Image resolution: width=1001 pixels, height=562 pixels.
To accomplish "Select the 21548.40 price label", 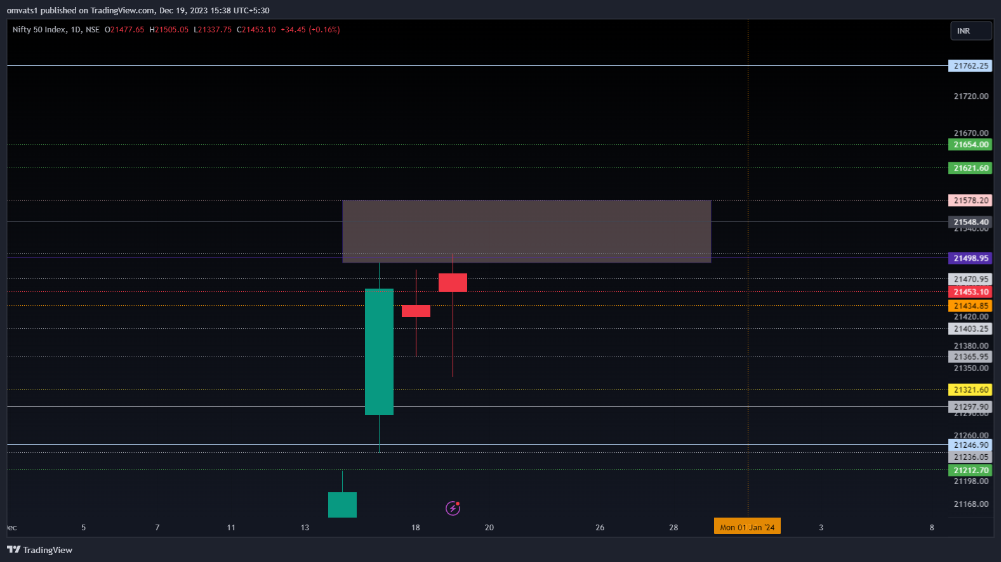I will click(x=970, y=222).
